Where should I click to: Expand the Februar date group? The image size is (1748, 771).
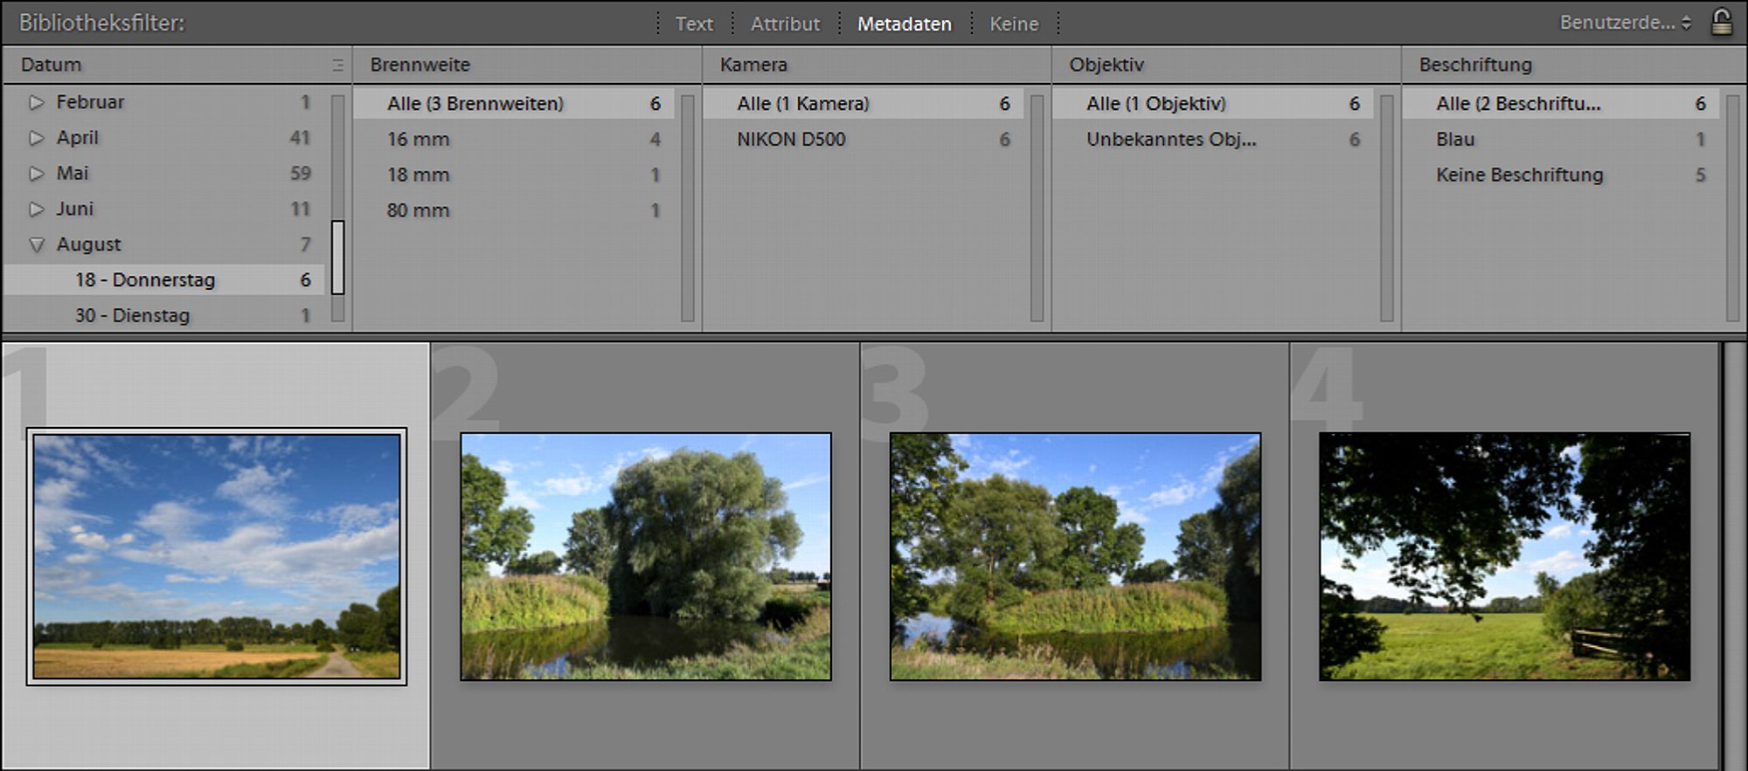pyautogui.click(x=36, y=102)
